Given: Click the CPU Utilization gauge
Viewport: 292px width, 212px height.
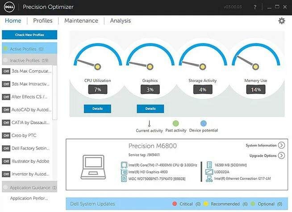Looking at the screenshot, I should pos(98,57).
